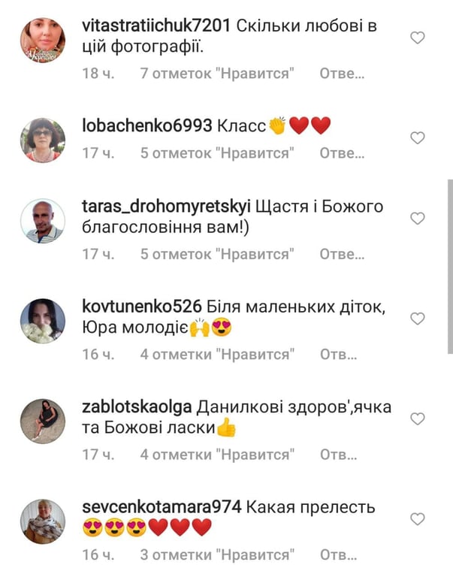View 3 likes on sevcenkotamara974's comment

[x=217, y=554]
